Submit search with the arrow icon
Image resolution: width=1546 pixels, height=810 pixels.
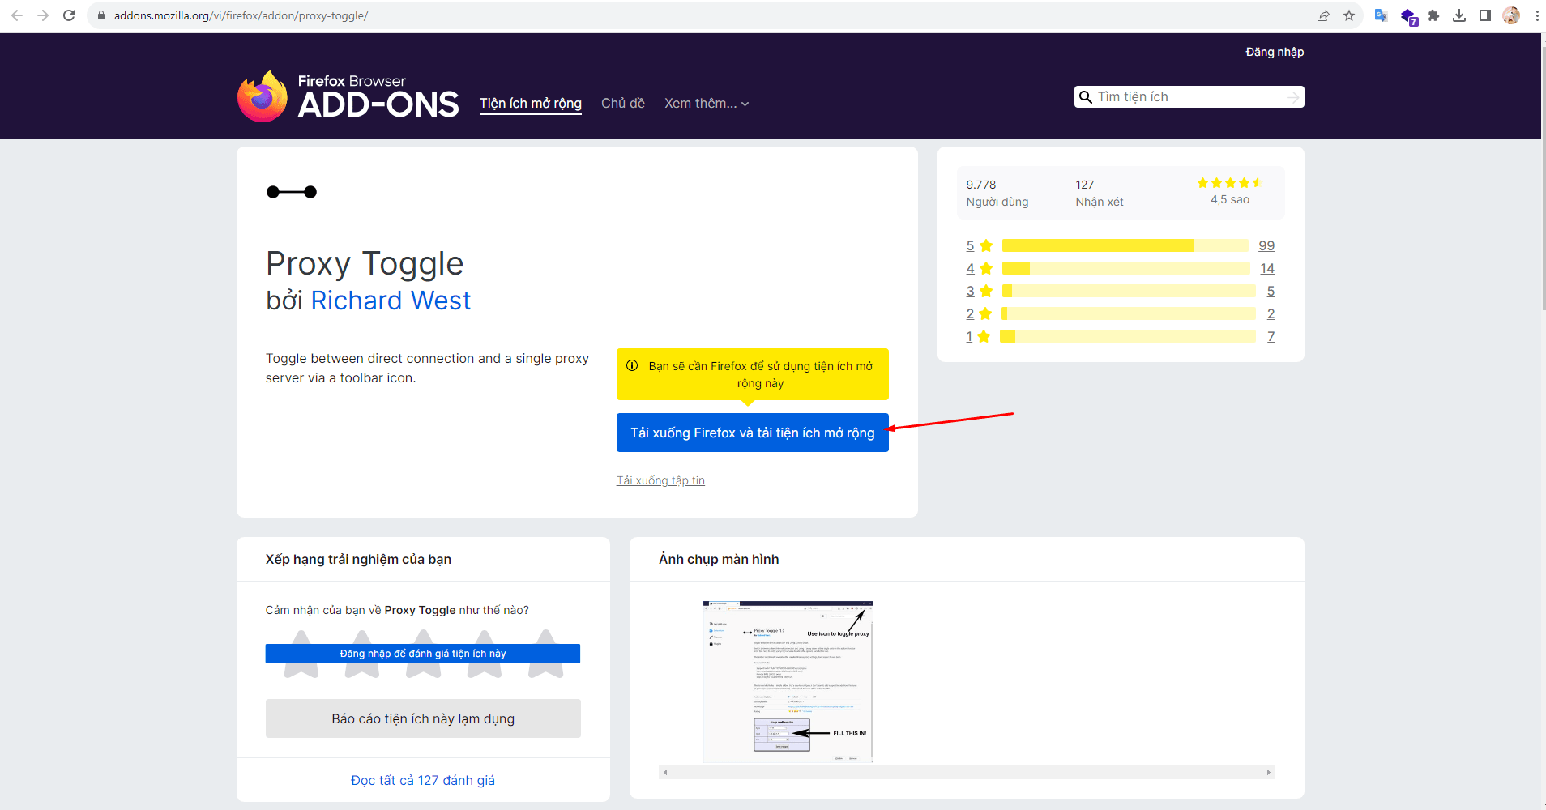point(1293,97)
